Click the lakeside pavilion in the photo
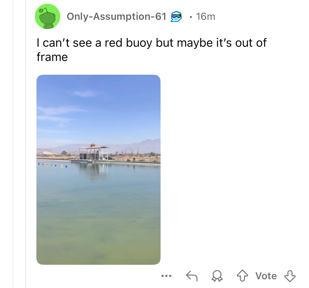The height and width of the screenshot is (288, 309). (93, 152)
